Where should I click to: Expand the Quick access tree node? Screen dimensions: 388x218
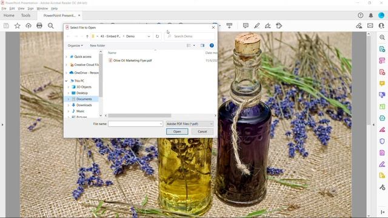(66, 57)
